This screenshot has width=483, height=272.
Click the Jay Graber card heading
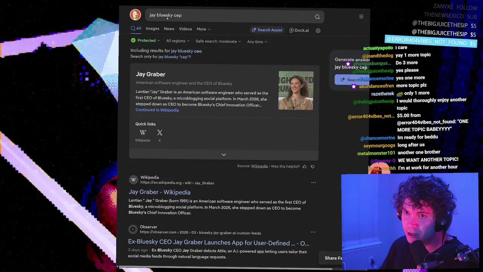[151, 74]
